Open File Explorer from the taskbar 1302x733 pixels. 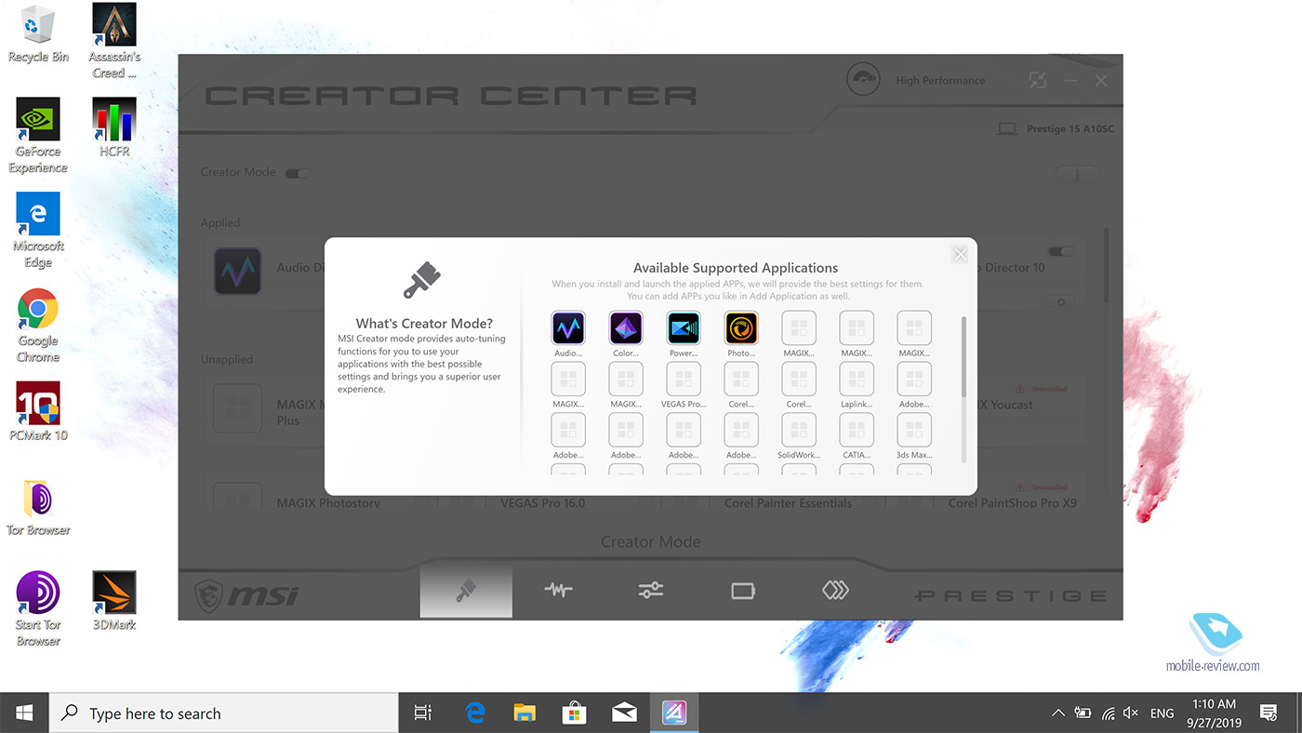[525, 713]
